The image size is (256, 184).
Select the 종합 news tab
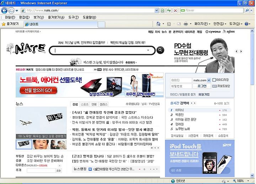click(75, 104)
